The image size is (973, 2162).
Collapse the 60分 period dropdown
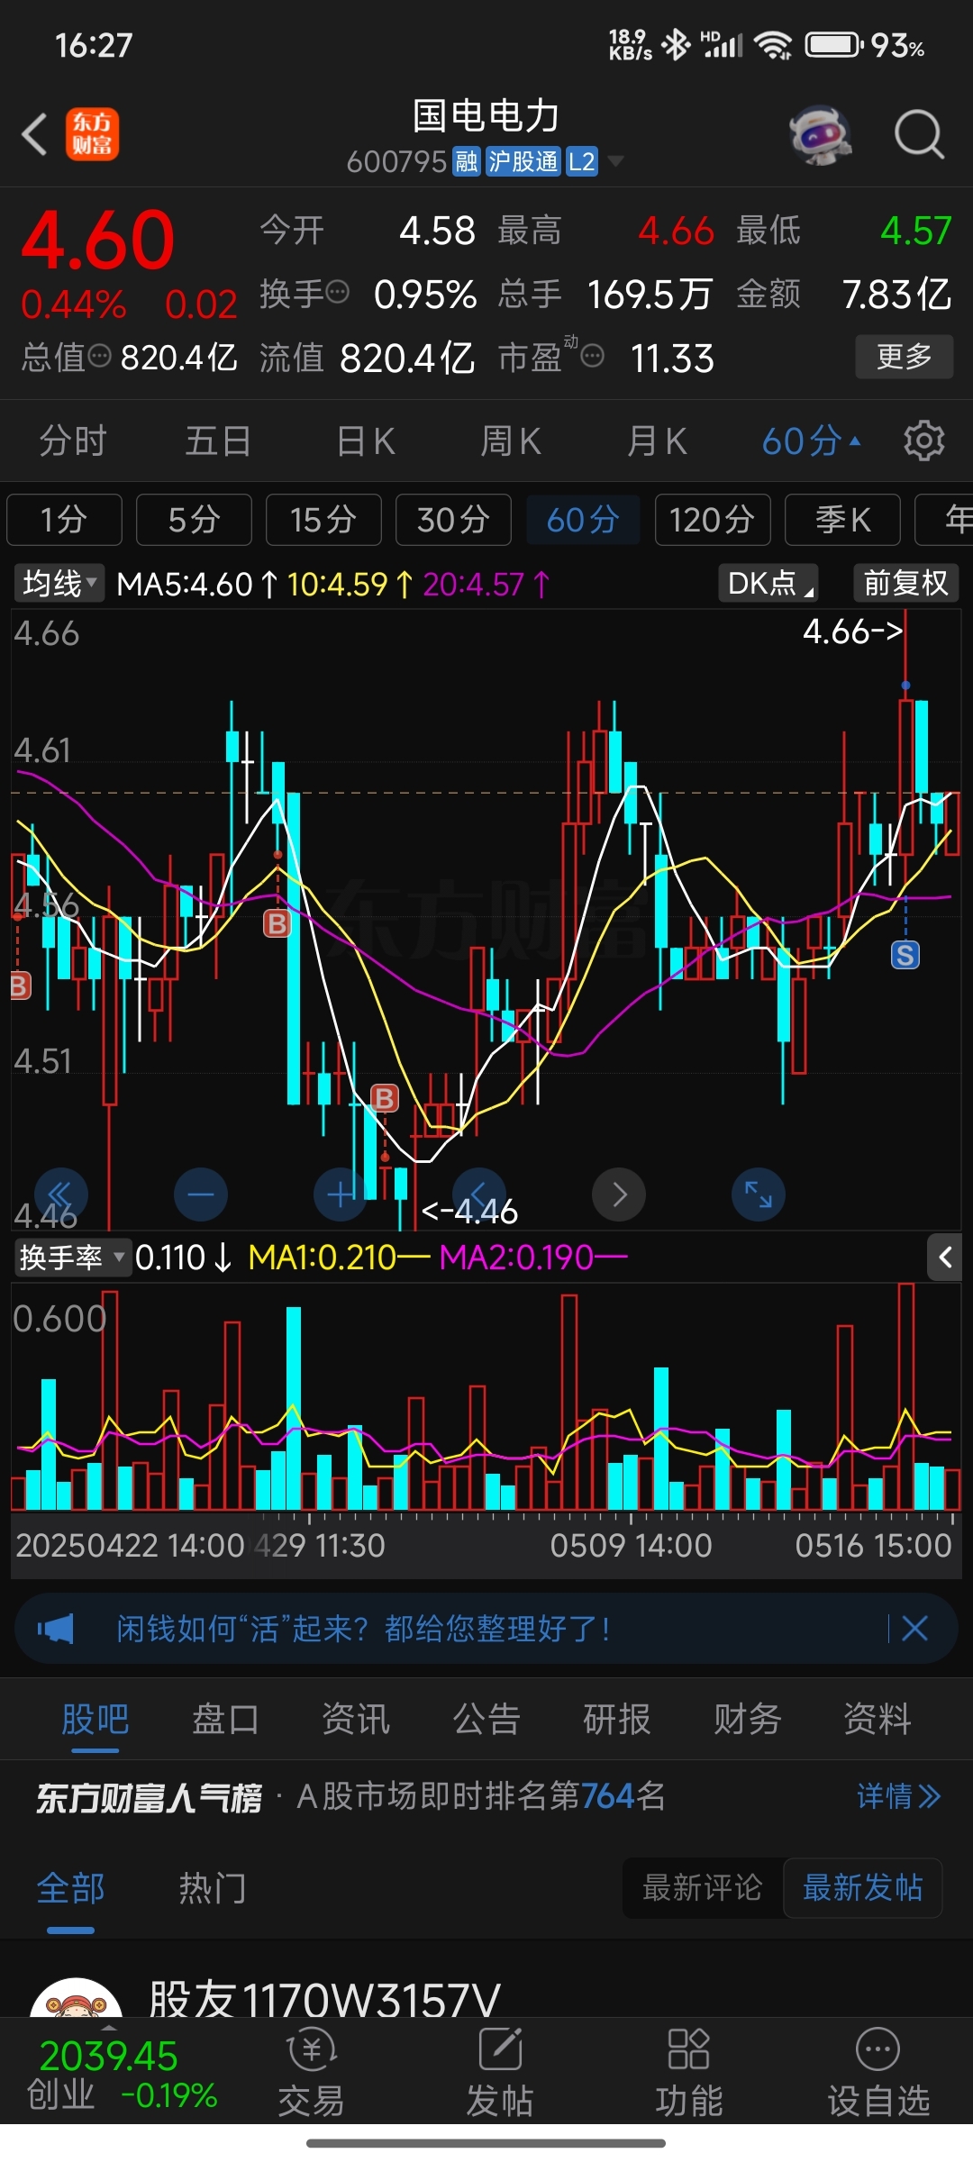(x=811, y=441)
